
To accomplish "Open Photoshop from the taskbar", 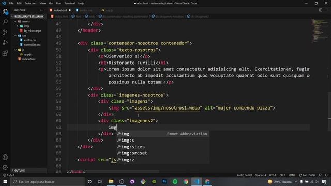I will pyautogui.click(x=164, y=181).
